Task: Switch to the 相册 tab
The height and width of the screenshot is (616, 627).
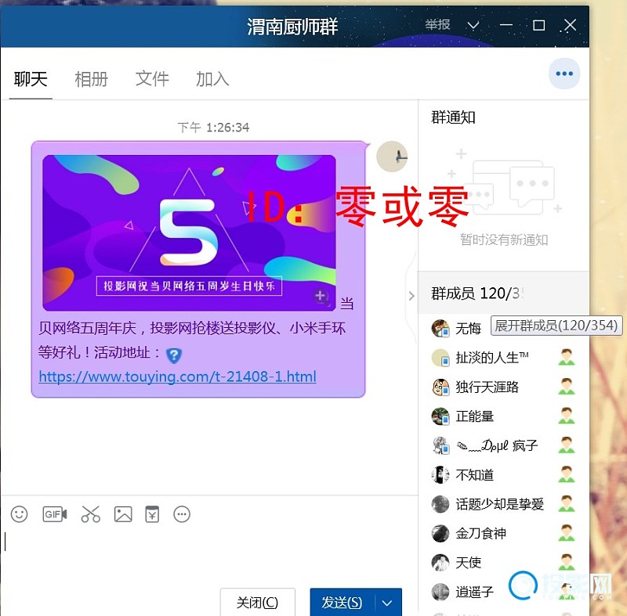Action: coord(91,79)
